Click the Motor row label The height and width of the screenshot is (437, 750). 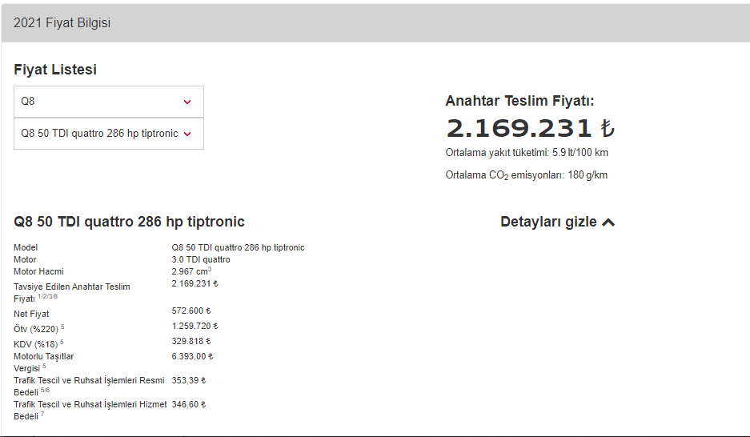[x=25, y=259]
